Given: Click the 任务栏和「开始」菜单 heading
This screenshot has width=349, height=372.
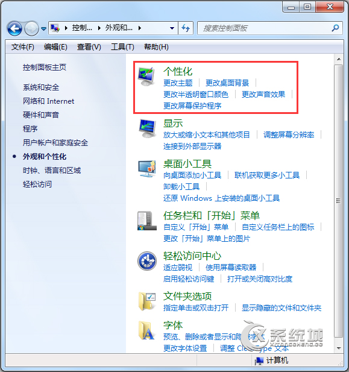Looking at the screenshot, I should pos(212,215).
